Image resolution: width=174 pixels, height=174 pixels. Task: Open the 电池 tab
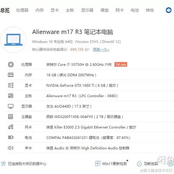click(x=135, y=10)
